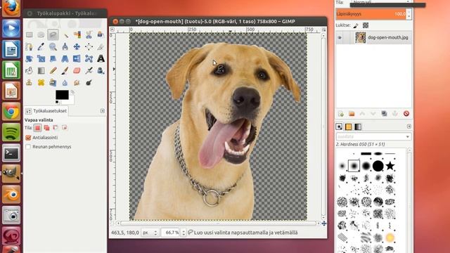Select the Rotate tool
450x253 pixels.
[29, 58]
